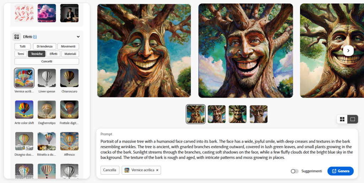Remove the Vernice acrilica tag

[x=157, y=170]
